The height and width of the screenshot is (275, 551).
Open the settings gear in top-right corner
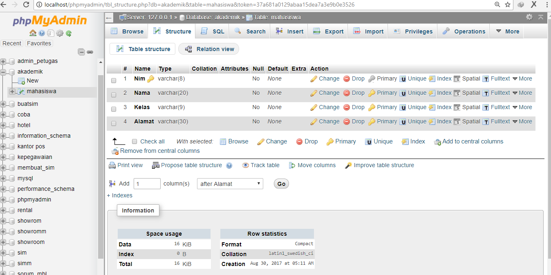529,17
